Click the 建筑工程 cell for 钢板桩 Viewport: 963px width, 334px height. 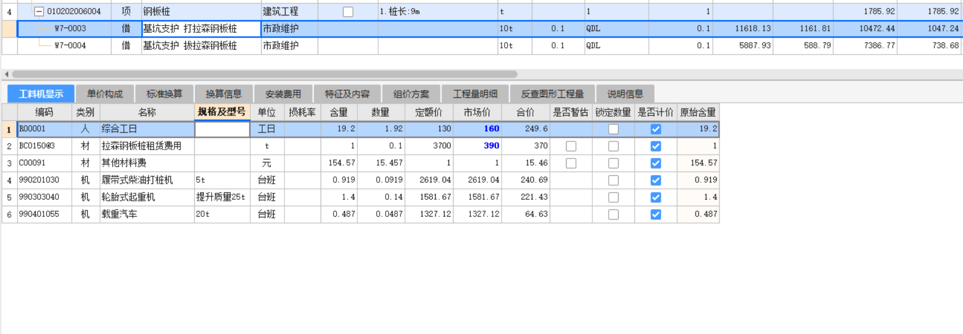289,11
